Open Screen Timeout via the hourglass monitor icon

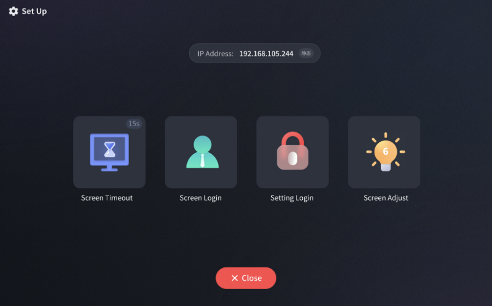109,151
